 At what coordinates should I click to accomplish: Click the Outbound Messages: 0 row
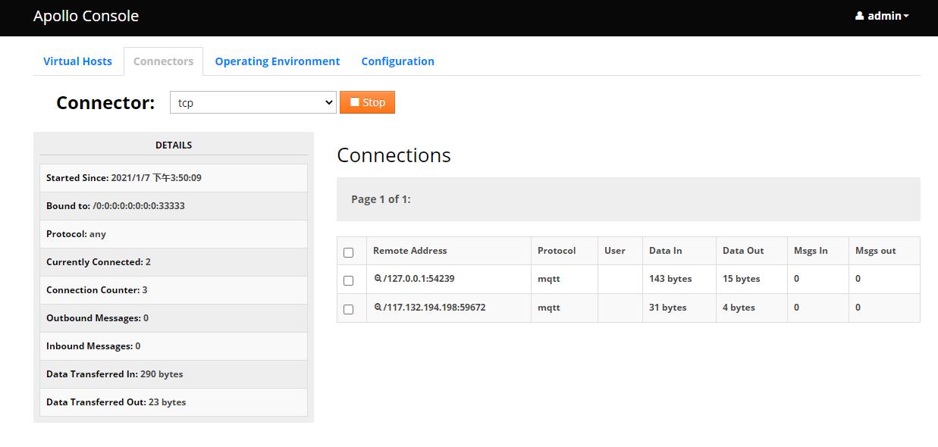(174, 318)
